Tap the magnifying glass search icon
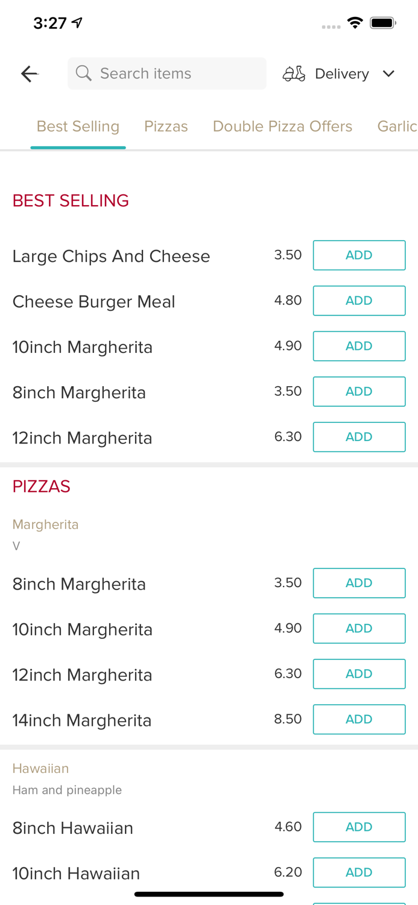This screenshot has width=418, height=905. point(84,73)
